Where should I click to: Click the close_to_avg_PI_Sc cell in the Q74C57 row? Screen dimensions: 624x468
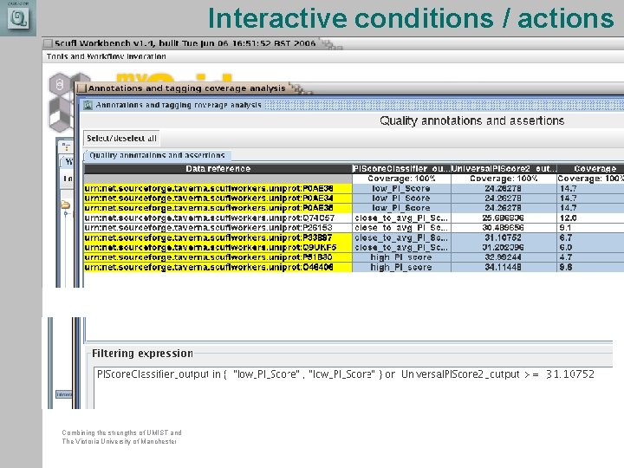401,218
